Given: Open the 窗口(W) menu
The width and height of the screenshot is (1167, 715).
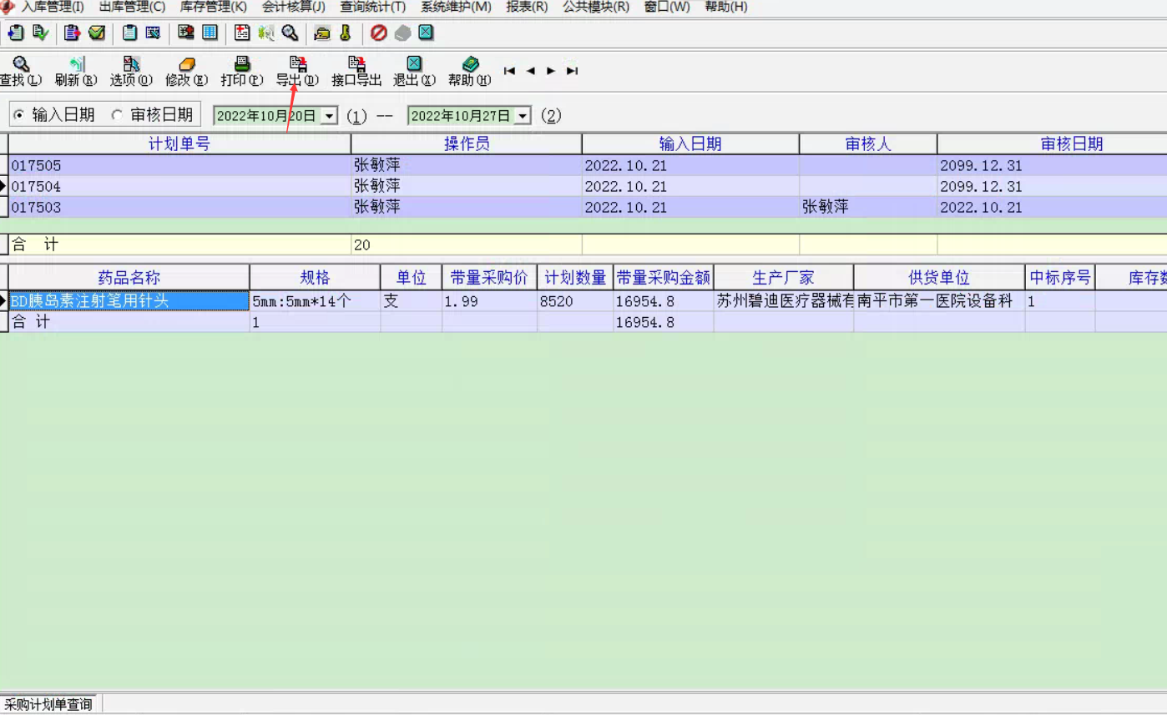Looking at the screenshot, I should pos(667,7).
